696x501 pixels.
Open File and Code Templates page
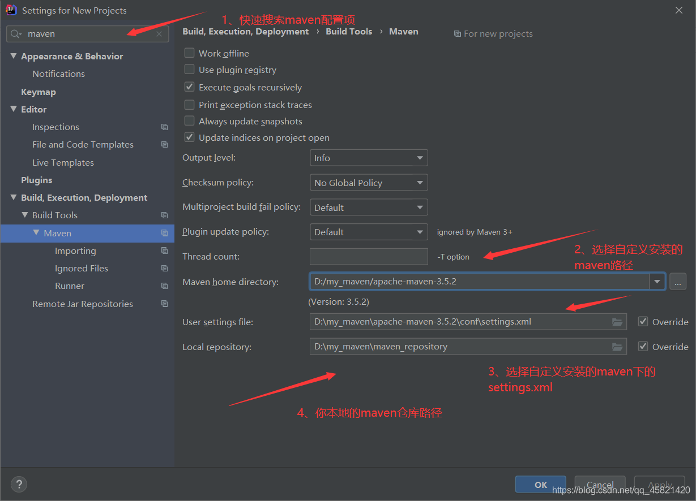83,145
